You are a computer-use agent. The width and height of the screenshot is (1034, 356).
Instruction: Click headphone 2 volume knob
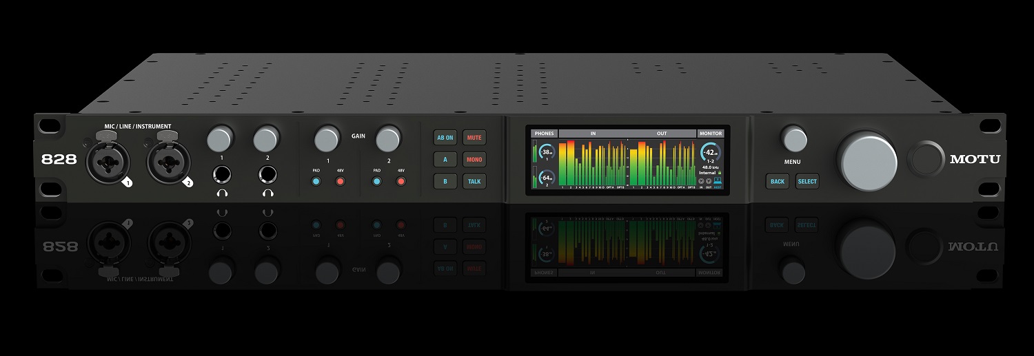(266, 138)
